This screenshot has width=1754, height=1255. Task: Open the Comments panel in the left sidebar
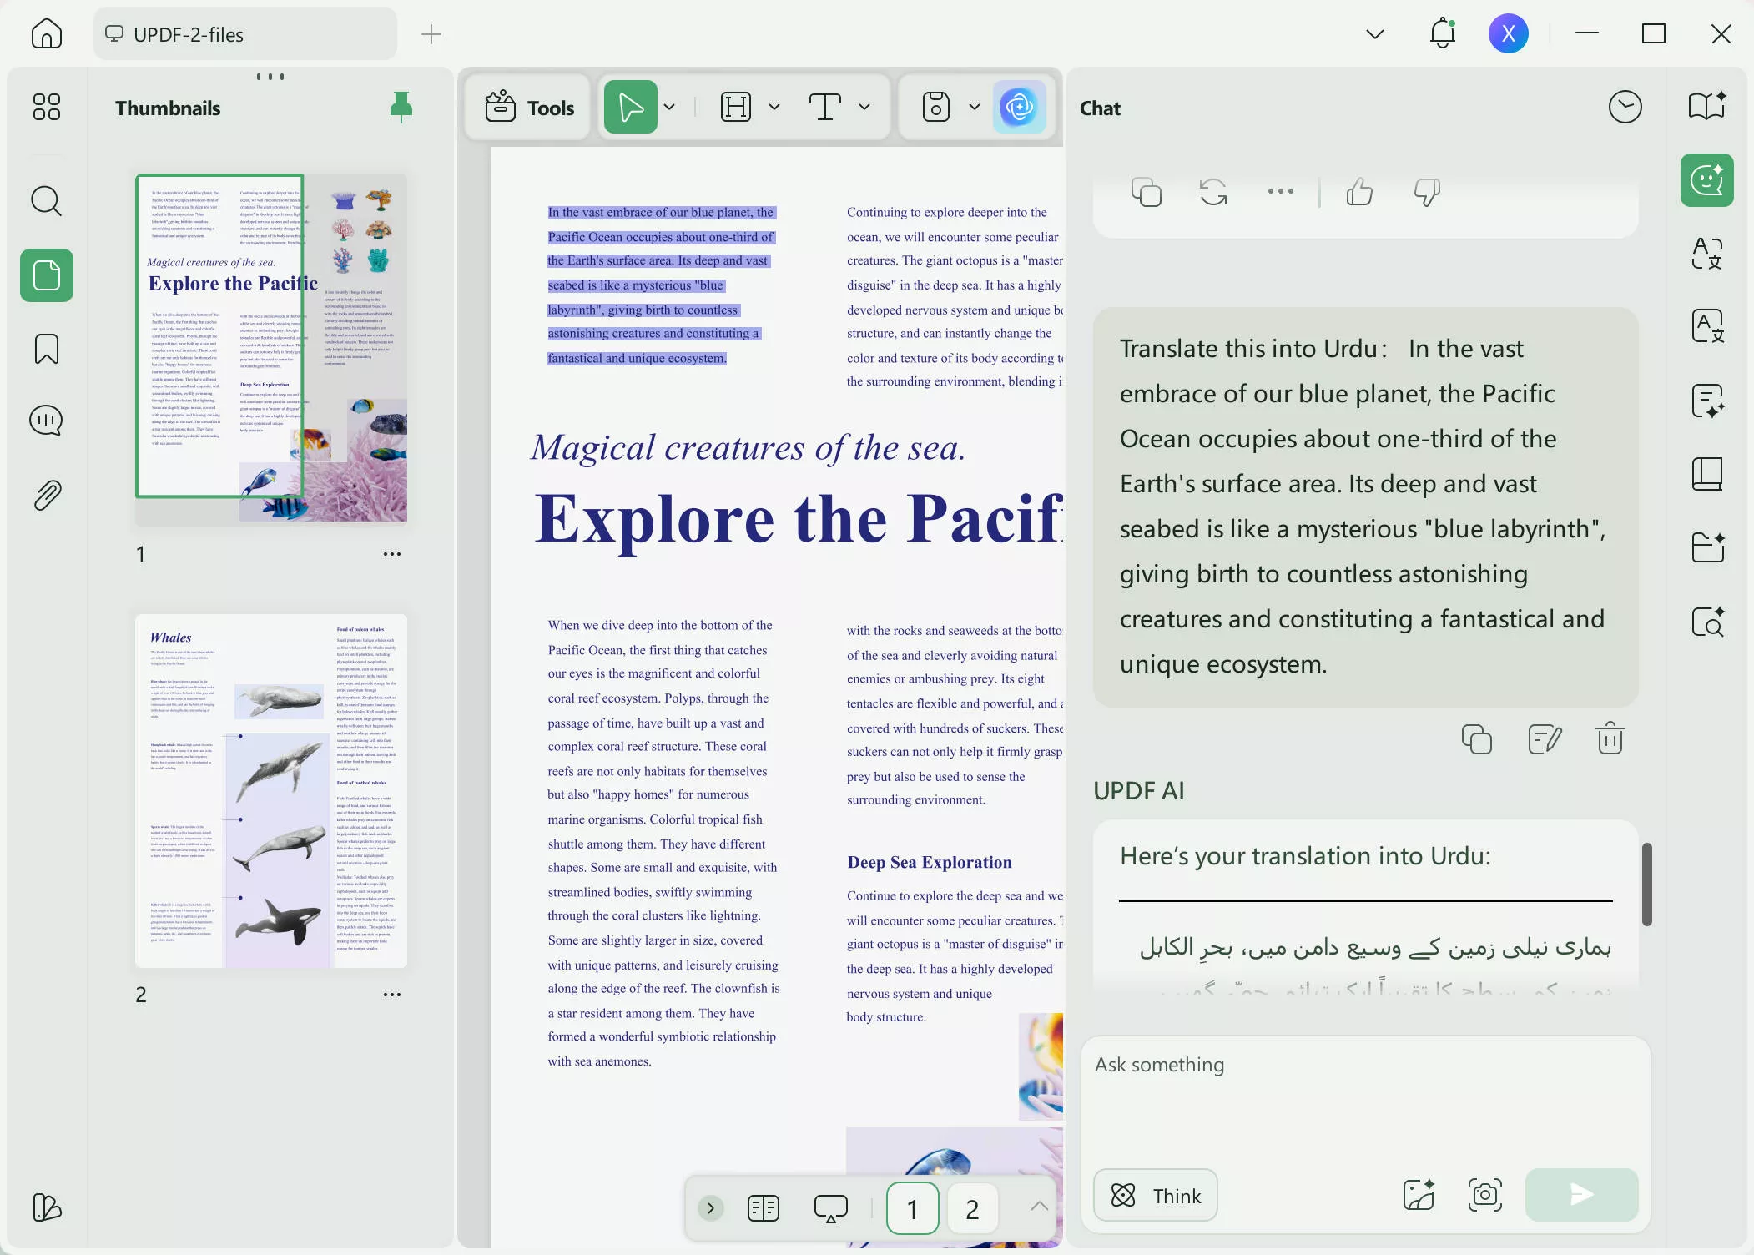[x=46, y=421]
